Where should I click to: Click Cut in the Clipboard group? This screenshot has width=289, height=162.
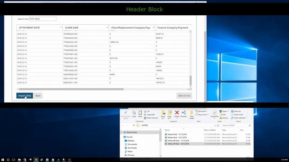(147, 111)
